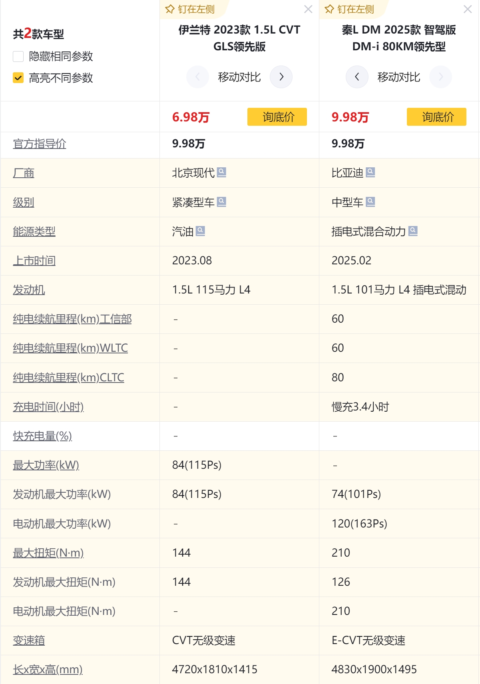The height and width of the screenshot is (684, 480).
Task: Open 秦L DM 2025款 智驾版 title
Action: point(399,38)
